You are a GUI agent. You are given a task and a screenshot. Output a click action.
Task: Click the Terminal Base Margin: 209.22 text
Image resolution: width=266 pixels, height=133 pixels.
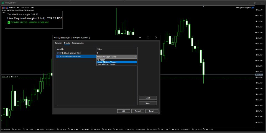(x=23, y=14)
